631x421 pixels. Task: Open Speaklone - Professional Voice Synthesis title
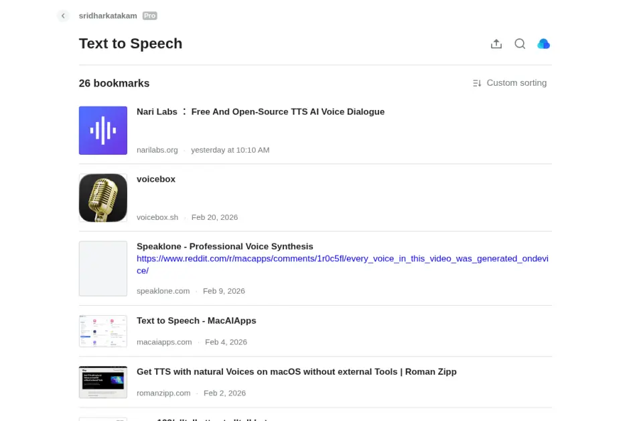point(225,247)
